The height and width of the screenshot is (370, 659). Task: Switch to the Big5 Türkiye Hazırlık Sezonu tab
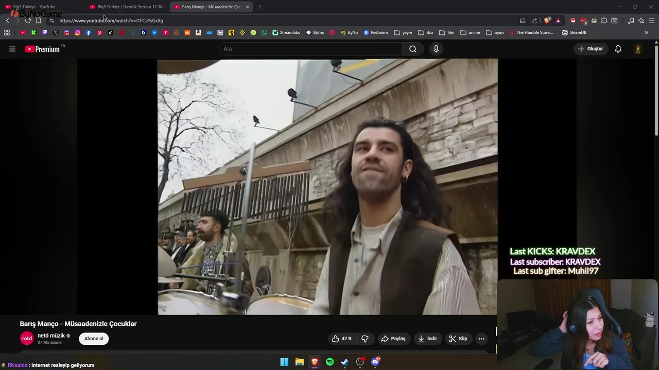126,7
